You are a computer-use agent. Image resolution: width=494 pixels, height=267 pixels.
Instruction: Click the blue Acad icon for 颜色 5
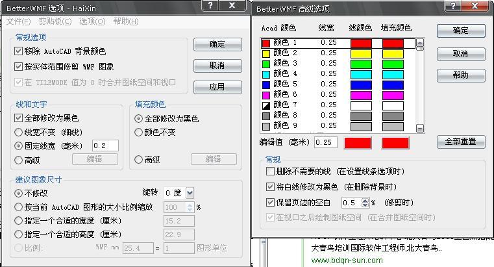(266, 85)
